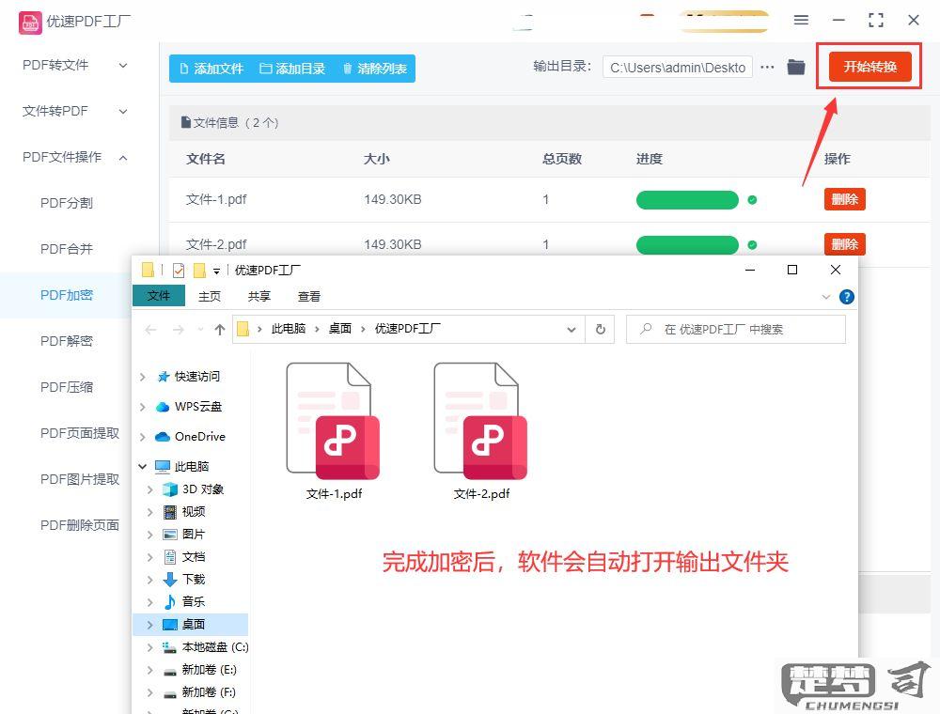
Task: Click the green done icon for 文件-2.pdf
Action: pyautogui.click(x=752, y=245)
